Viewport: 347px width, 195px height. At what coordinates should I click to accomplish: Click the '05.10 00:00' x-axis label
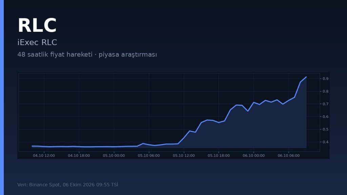(x=114, y=156)
